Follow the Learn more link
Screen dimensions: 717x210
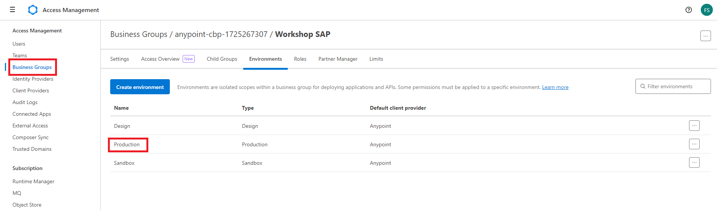(x=555, y=87)
